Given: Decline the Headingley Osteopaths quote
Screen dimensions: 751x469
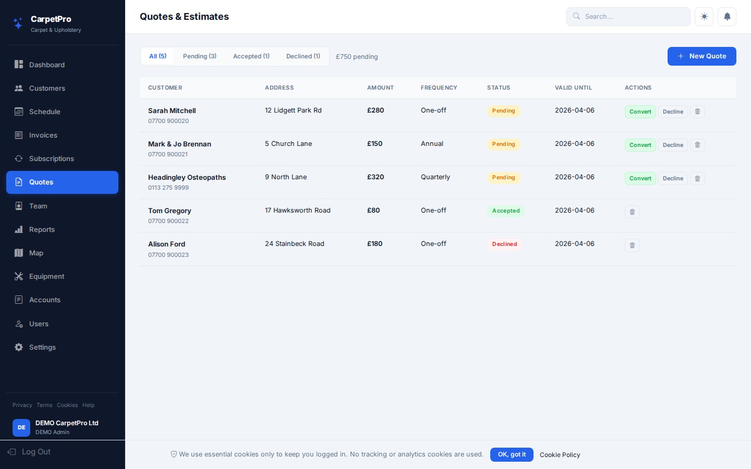Looking at the screenshot, I should tap(673, 178).
